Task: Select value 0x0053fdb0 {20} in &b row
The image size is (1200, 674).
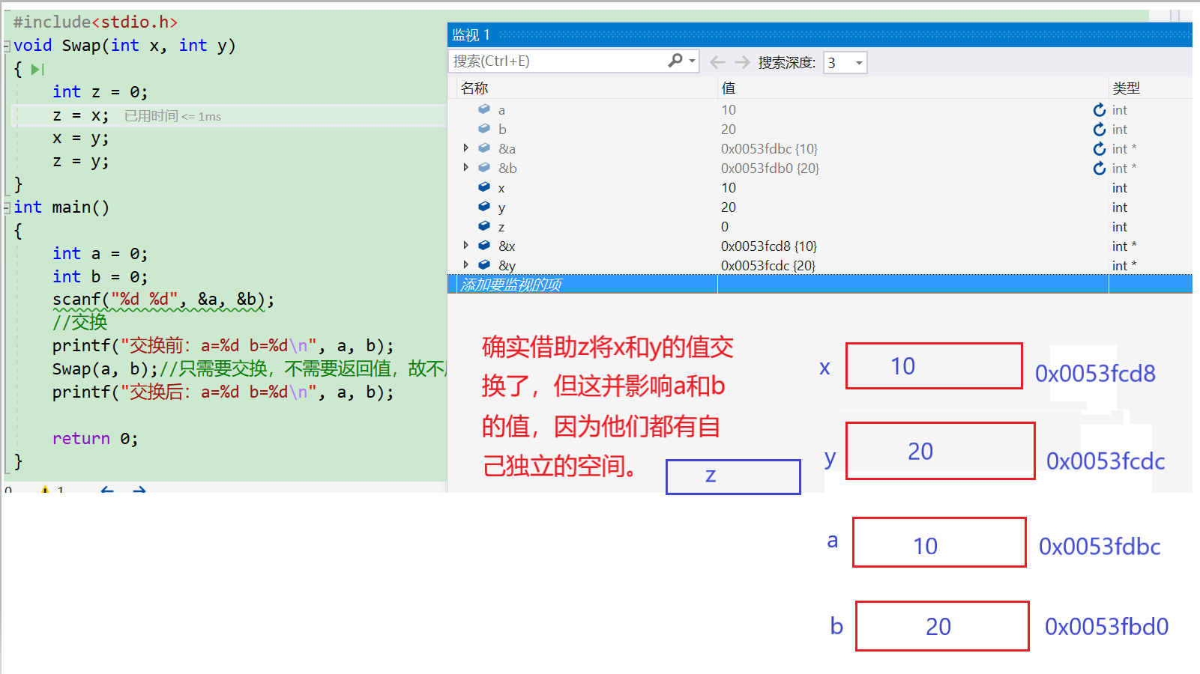Action: tap(770, 168)
